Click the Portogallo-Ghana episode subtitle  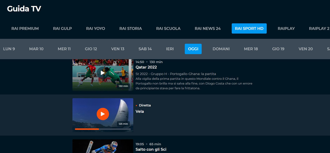[x=176, y=74]
